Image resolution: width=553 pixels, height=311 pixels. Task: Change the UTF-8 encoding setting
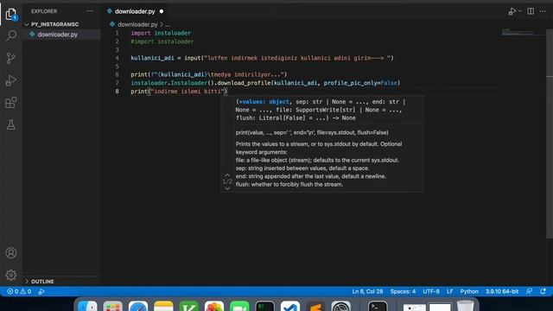tap(431, 292)
